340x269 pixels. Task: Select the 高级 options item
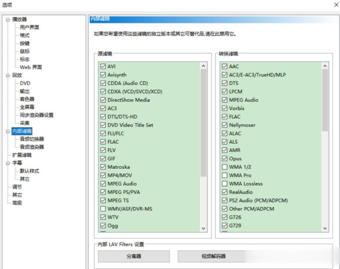click(17, 203)
